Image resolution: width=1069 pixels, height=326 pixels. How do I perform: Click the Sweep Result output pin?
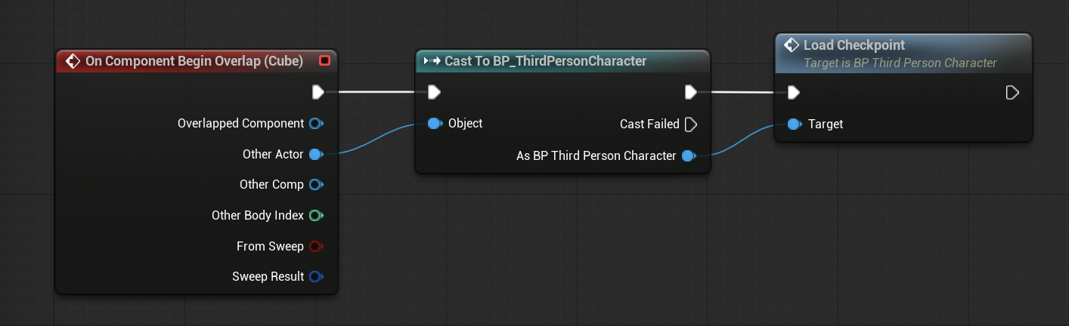[316, 277]
